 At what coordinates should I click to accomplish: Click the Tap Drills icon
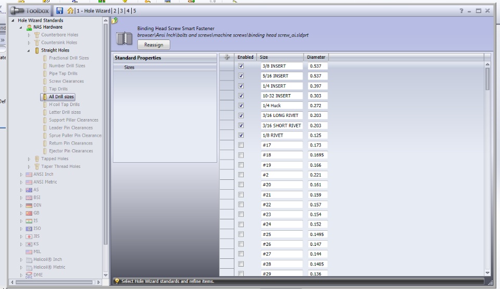45,89
